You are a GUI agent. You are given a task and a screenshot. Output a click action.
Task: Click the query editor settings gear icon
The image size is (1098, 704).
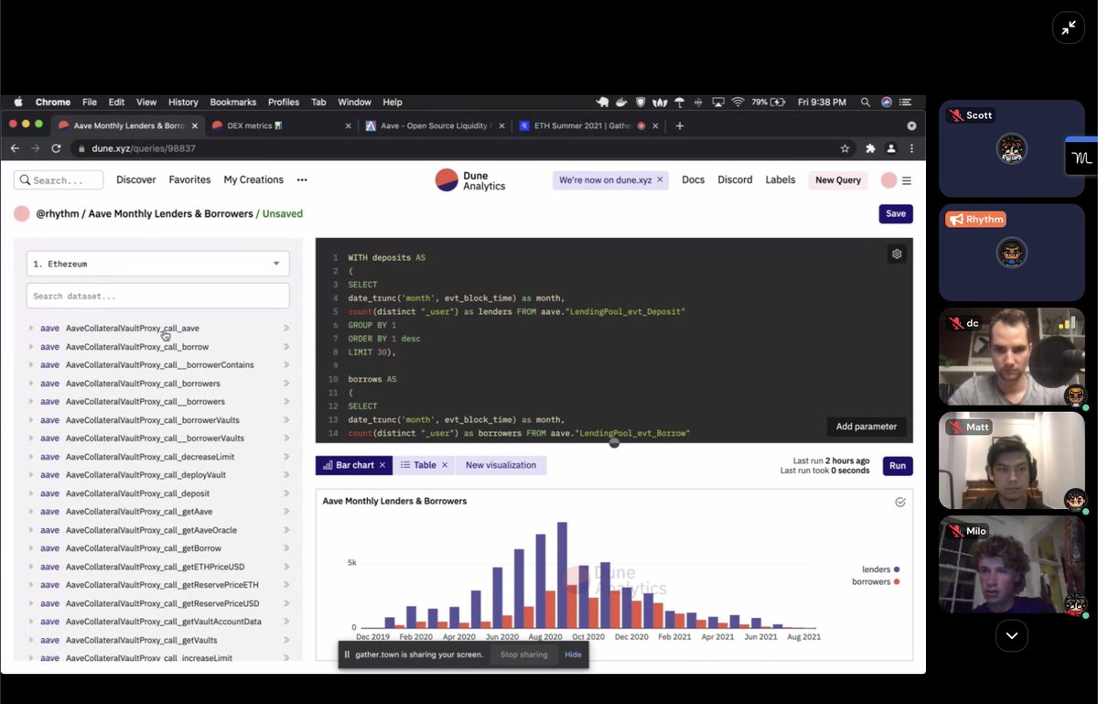[897, 255]
